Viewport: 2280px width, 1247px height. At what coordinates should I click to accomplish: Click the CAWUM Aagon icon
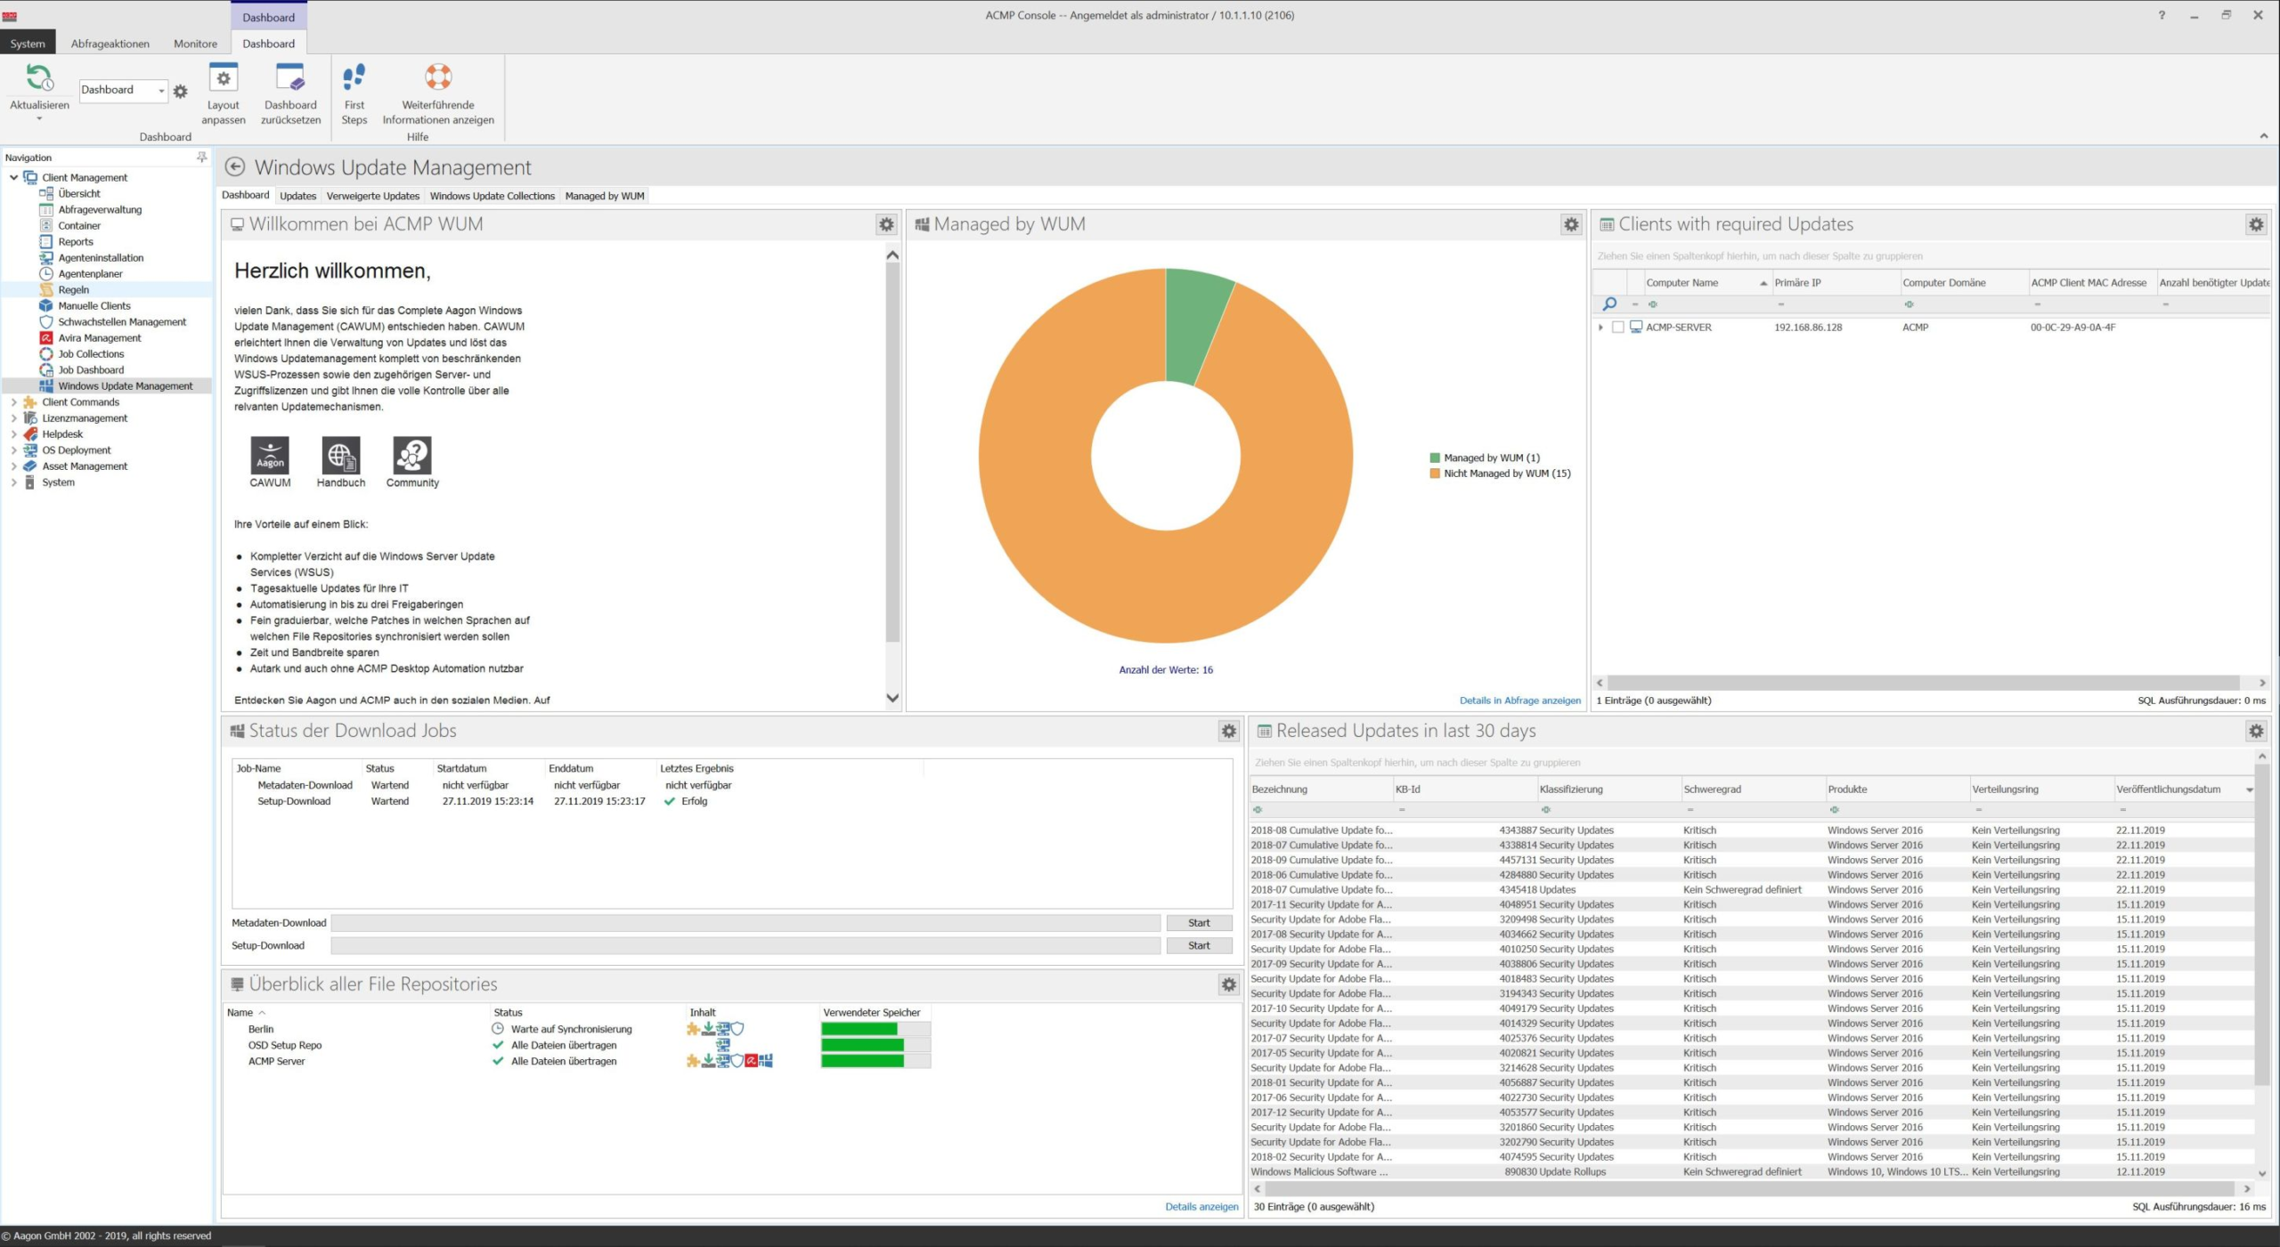point(270,455)
